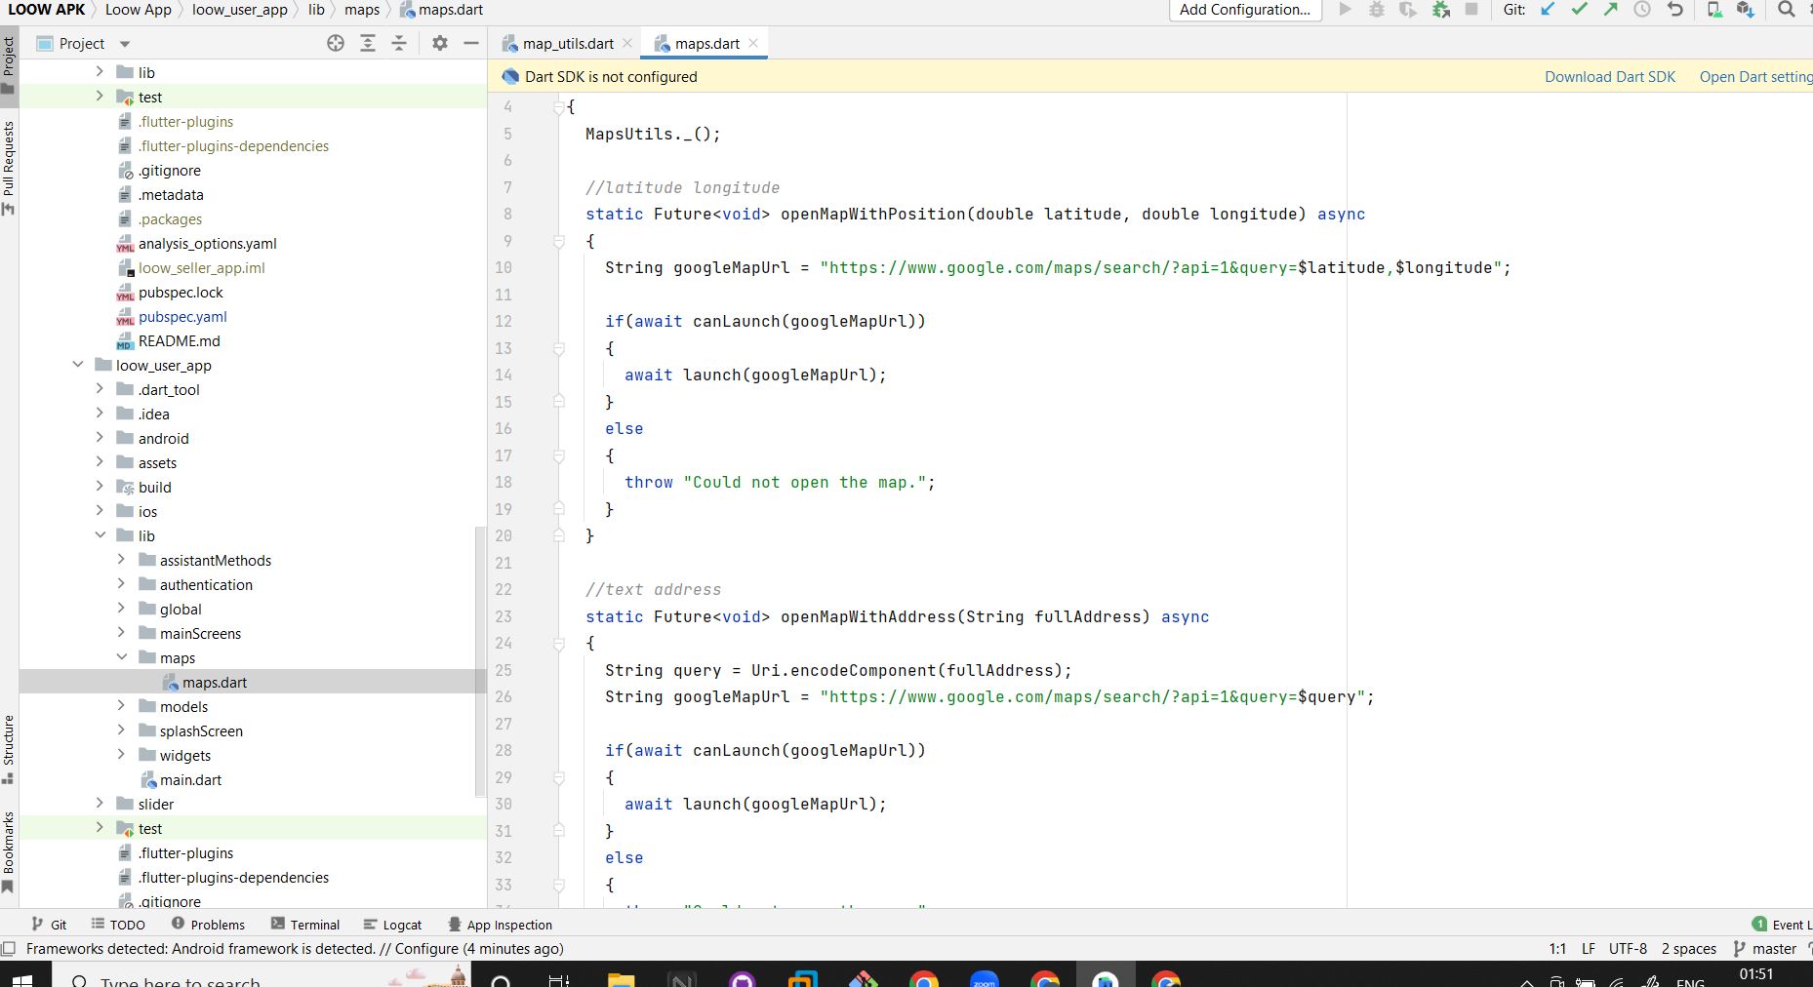Open Device Manager icon in toolbar
This screenshot has width=1813, height=987.
coord(1714,10)
